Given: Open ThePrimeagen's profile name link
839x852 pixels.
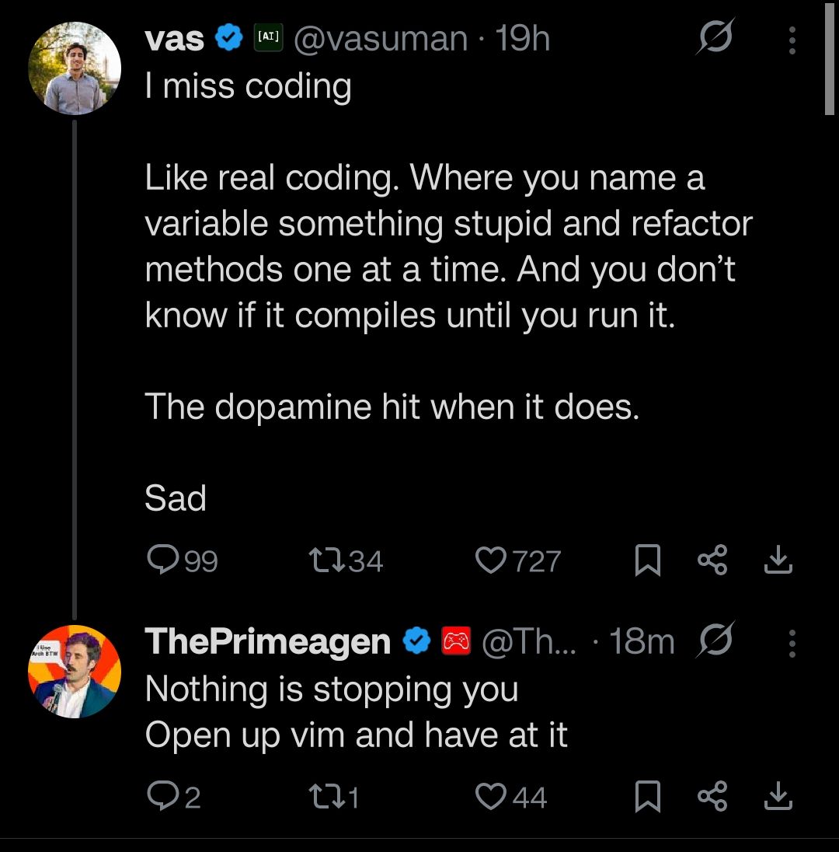Looking at the screenshot, I should click(267, 641).
